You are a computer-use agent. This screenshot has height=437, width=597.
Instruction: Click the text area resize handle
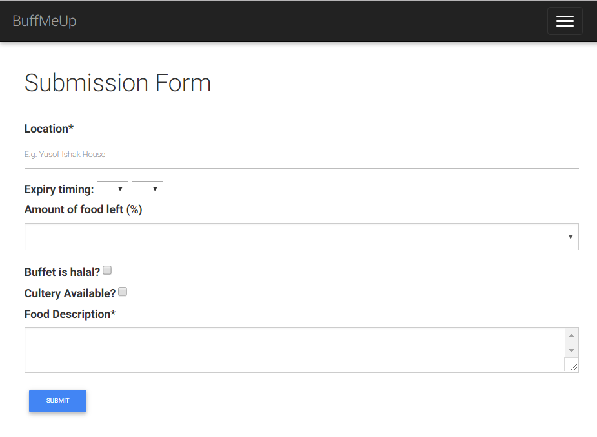coord(574,367)
